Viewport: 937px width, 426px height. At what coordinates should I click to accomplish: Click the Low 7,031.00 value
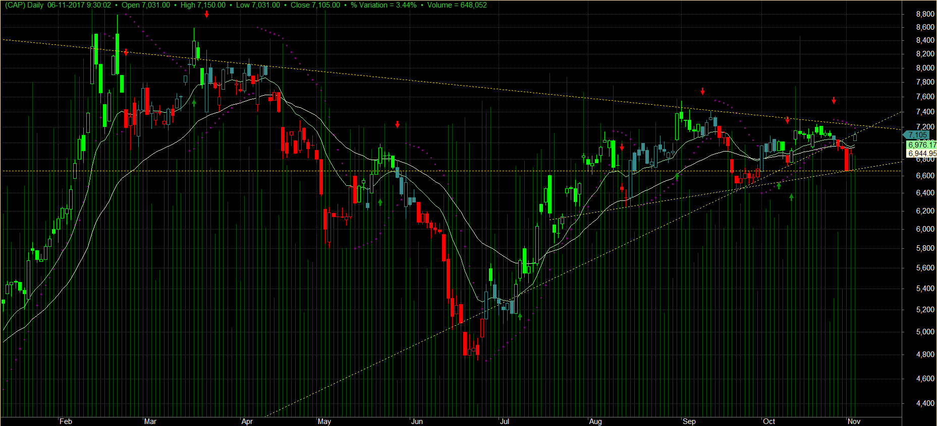click(x=258, y=5)
